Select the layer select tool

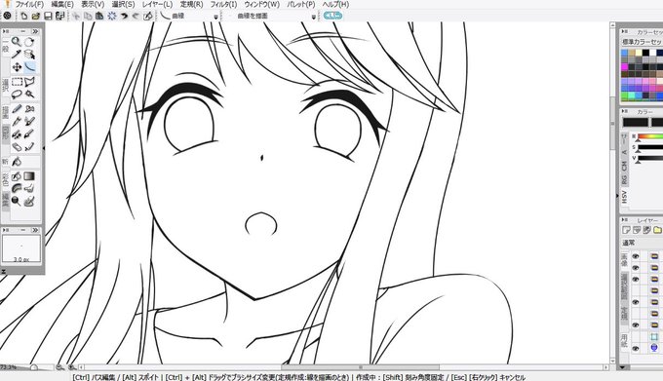[x=29, y=54]
